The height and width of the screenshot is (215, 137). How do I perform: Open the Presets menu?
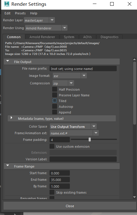point(20,13)
